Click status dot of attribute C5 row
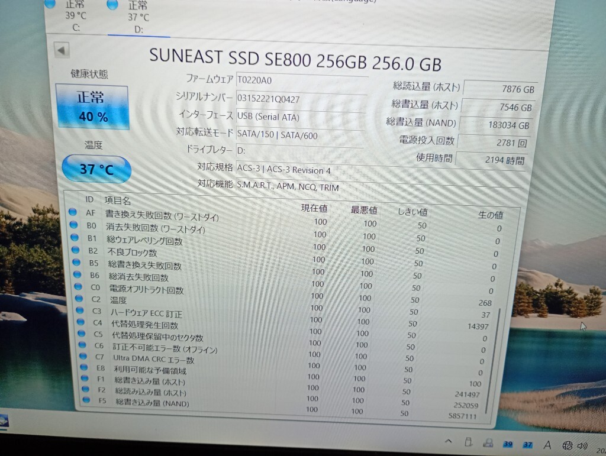Viewport: 606px width, 456px height. point(81,333)
